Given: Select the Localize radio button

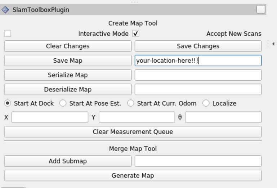Looking at the screenshot, I should pos(206,103).
